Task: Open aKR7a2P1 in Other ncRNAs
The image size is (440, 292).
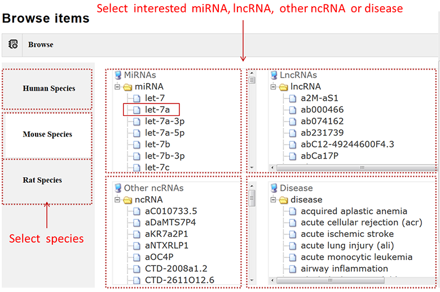Action: [166, 234]
